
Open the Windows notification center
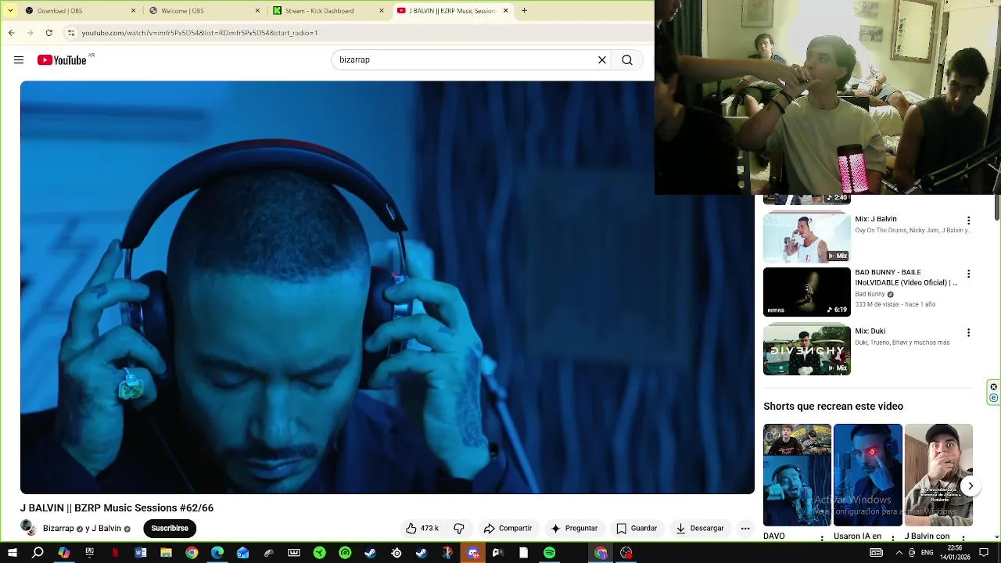click(985, 553)
